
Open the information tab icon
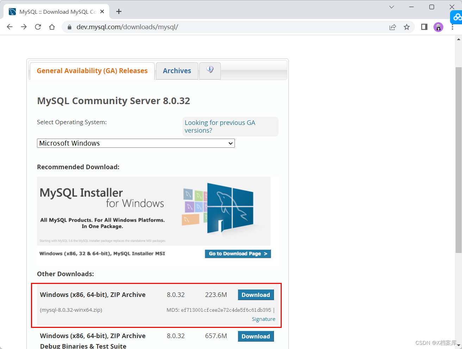coord(210,71)
